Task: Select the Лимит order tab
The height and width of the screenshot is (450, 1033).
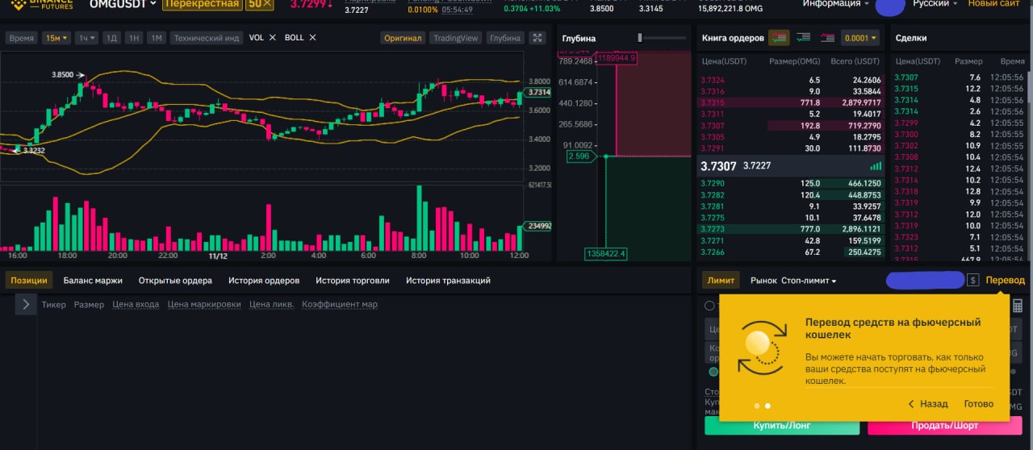Action: tap(721, 281)
